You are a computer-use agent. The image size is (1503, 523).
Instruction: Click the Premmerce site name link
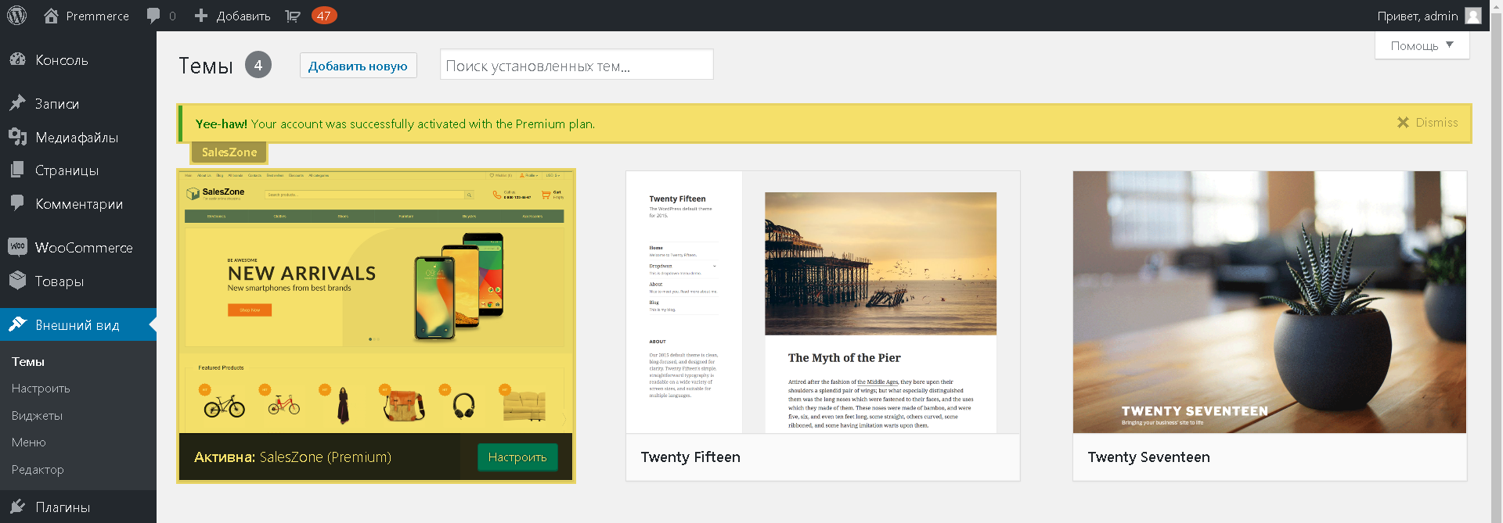(x=98, y=16)
